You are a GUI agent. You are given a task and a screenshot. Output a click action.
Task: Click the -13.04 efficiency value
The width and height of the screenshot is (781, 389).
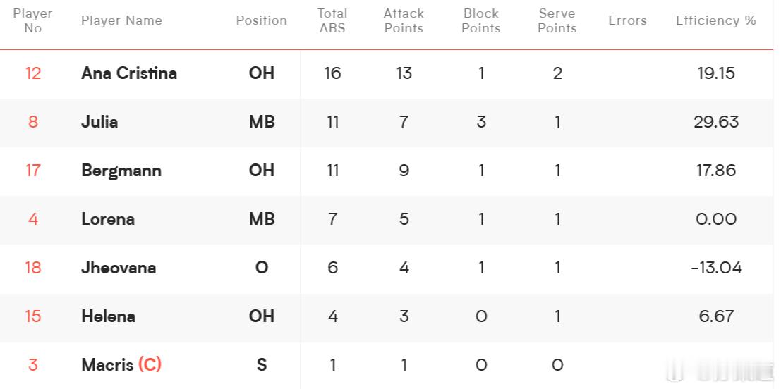click(716, 268)
